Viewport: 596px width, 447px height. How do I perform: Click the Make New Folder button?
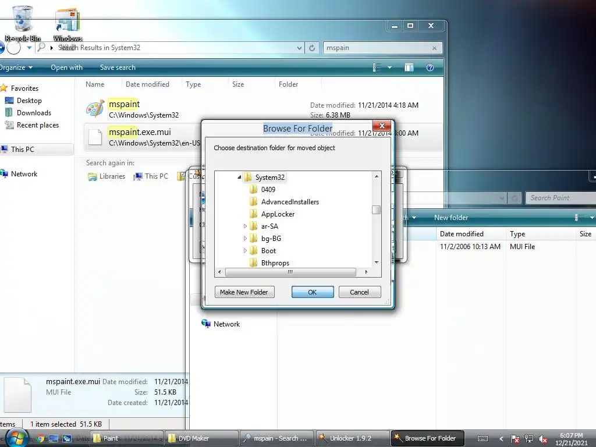[x=244, y=292]
